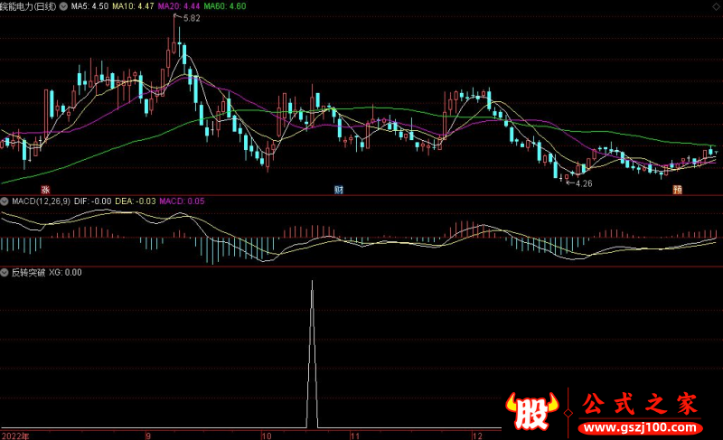This screenshot has height=440, width=723.
Task: Select the MA20: 4.44 label
Action: click(x=179, y=6)
